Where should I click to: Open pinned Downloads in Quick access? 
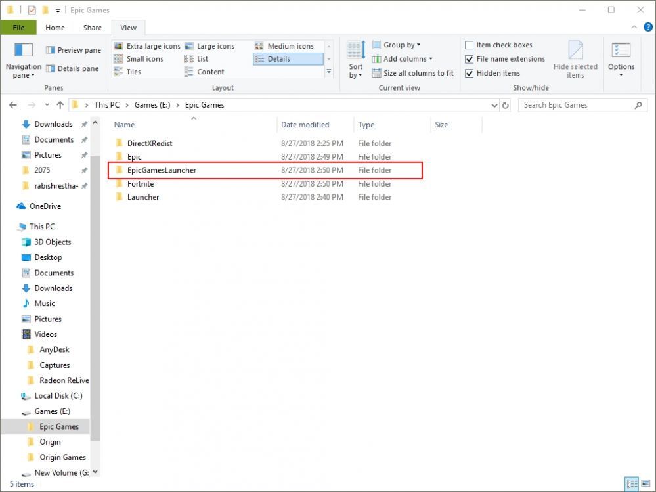coord(53,124)
